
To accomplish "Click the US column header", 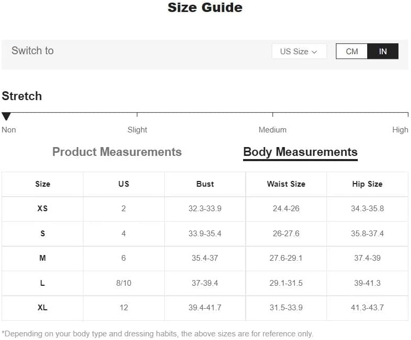I will (124, 184).
